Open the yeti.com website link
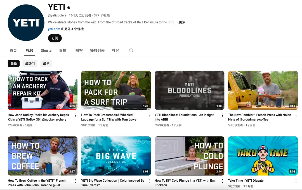Viewport: 302px width, 190px height. pyautogui.click(x=54, y=29)
